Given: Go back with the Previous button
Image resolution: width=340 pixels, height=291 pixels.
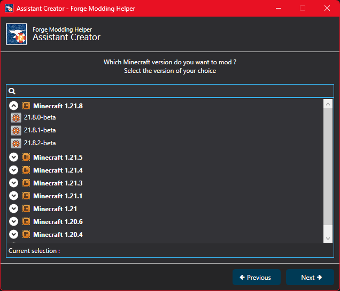Looking at the screenshot, I should point(257,277).
